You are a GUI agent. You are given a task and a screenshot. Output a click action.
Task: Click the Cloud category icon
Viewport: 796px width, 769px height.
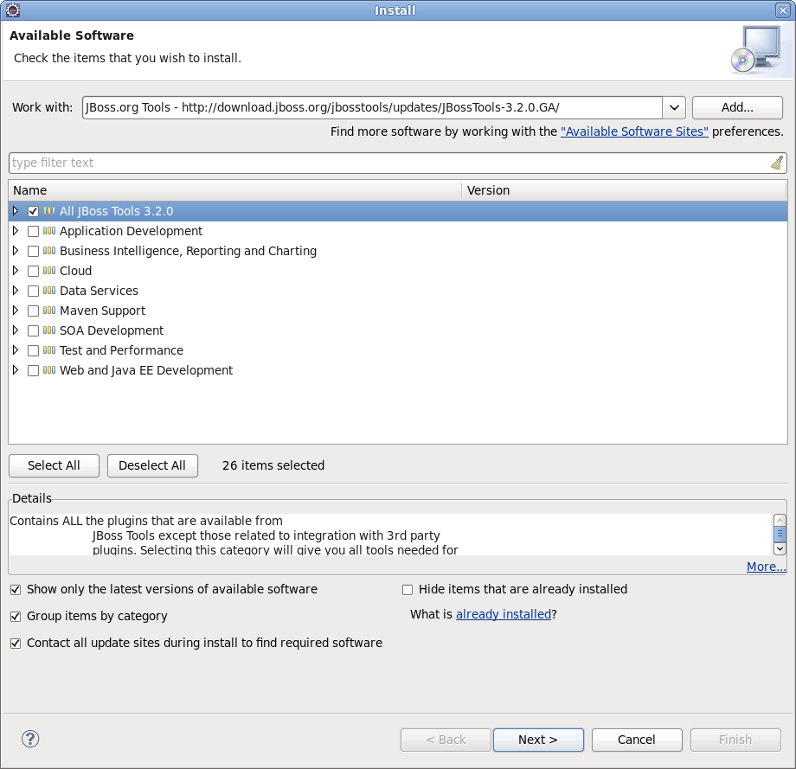(x=48, y=271)
